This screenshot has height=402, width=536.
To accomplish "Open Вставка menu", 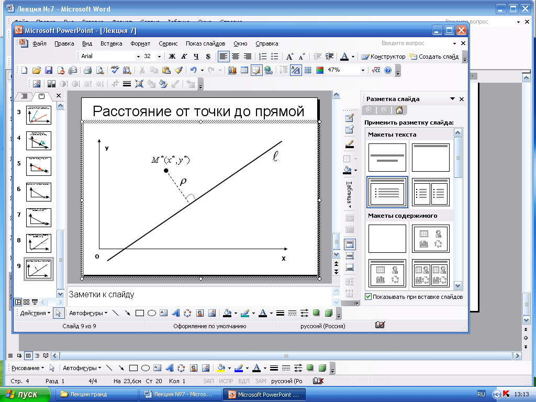I will click(111, 43).
